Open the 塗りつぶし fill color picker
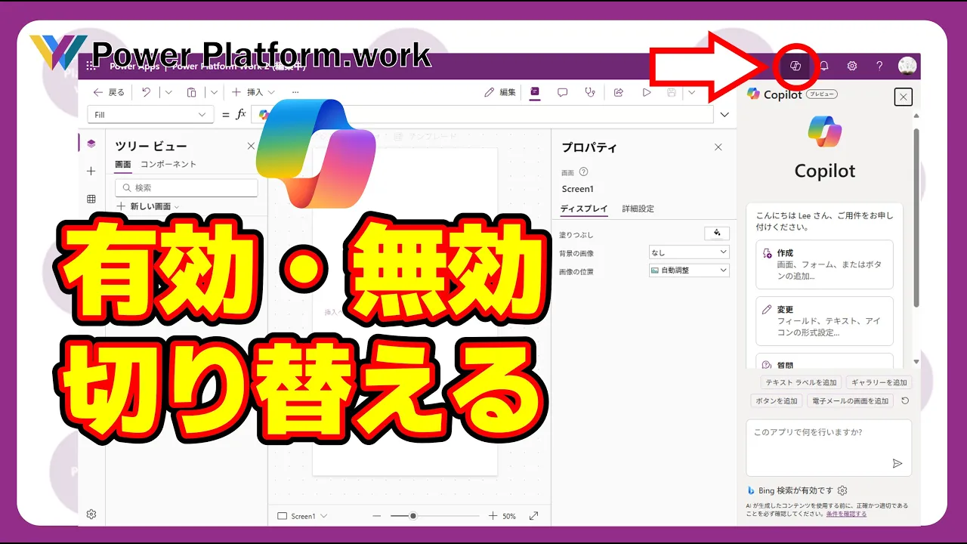This screenshot has height=544, width=967. click(x=717, y=233)
